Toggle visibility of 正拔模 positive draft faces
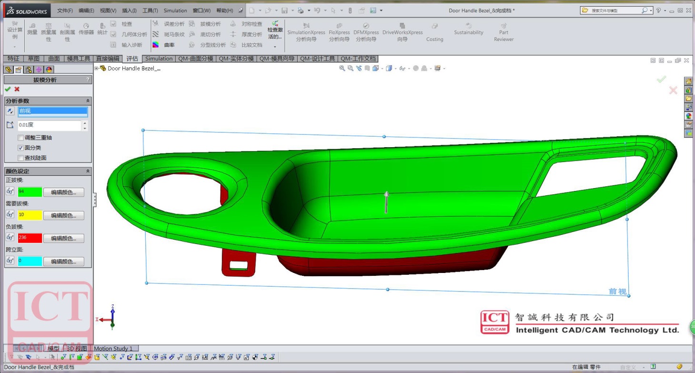Viewport: 695px width, 373px height. click(10, 192)
